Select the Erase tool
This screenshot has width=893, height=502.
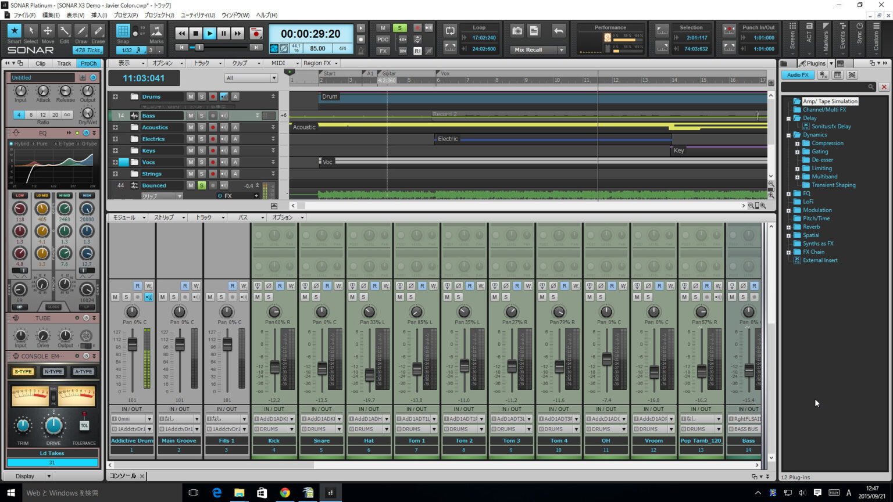pyautogui.click(x=98, y=31)
